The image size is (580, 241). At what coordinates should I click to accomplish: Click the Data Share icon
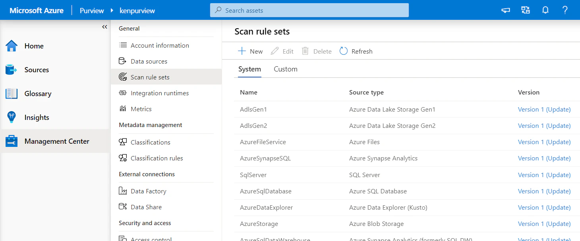coord(123,207)
